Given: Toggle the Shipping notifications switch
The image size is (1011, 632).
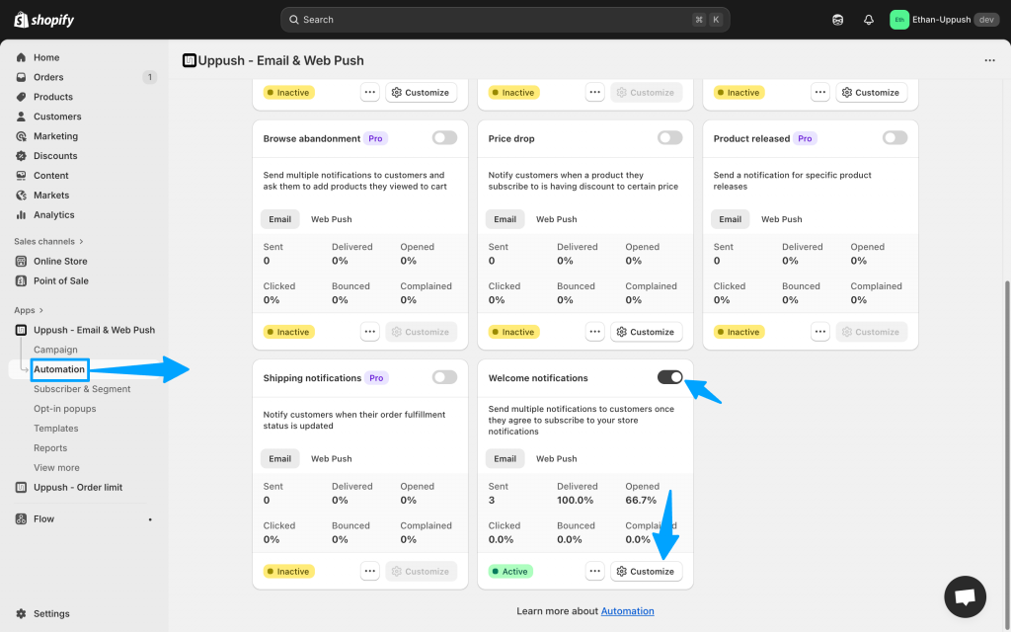Looking at the screenshot, I should (444, 377).
